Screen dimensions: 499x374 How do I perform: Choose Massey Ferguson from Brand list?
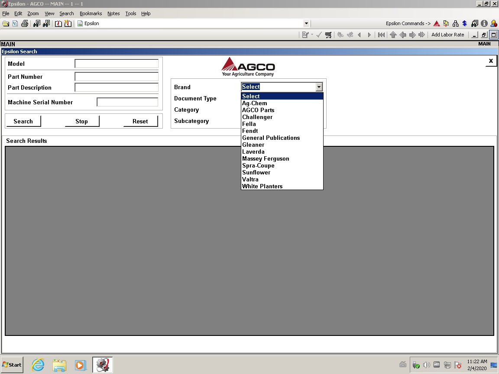282,158
